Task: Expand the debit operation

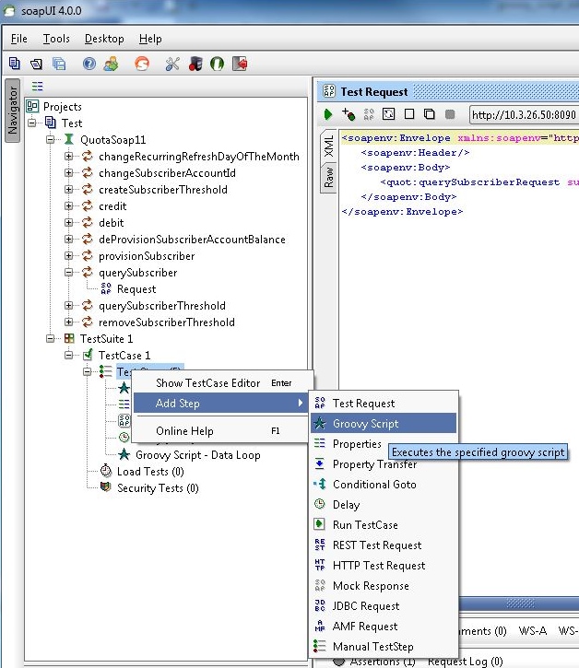Action: pyautogui.click(x=68, y=223)
